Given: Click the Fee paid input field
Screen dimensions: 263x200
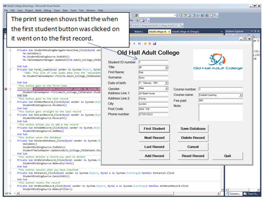Looking at the screenshot, I should pos(221,100).
